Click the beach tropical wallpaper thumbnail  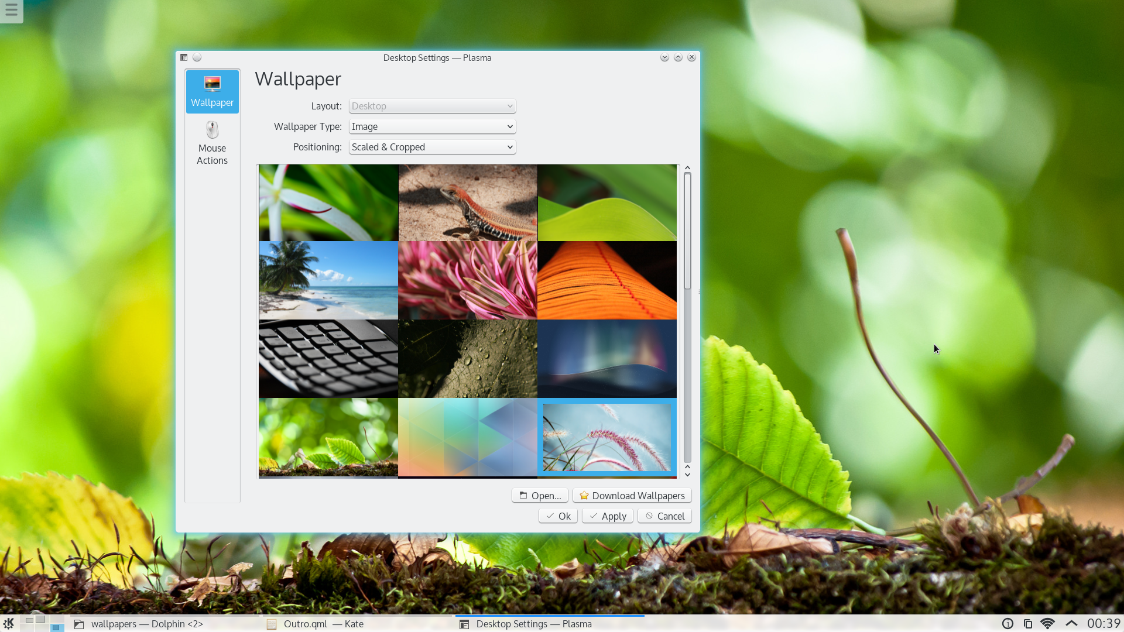[x=328, y=280]
